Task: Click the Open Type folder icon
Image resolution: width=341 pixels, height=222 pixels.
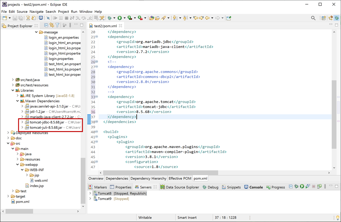Action: point(152,18)
